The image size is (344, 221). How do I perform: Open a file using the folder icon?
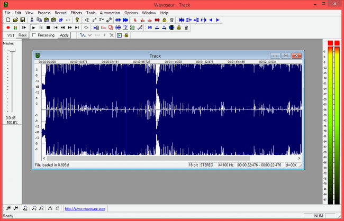15,20
